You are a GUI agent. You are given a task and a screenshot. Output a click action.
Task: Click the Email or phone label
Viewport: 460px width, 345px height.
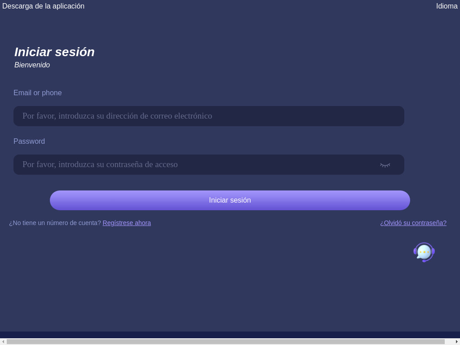tap(38, 93)
